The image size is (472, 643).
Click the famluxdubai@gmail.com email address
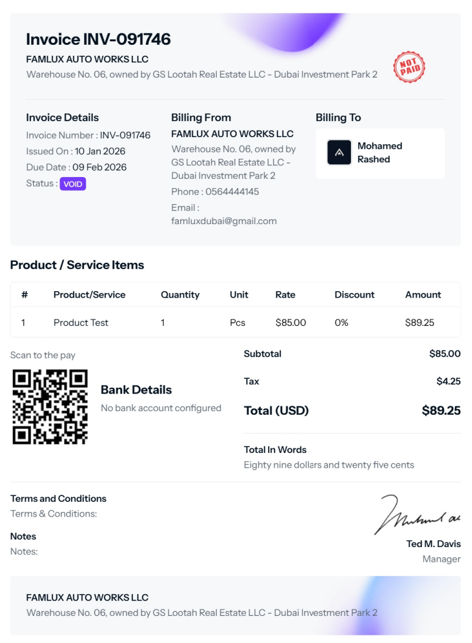pyautogui.click(x=224, y=221)
